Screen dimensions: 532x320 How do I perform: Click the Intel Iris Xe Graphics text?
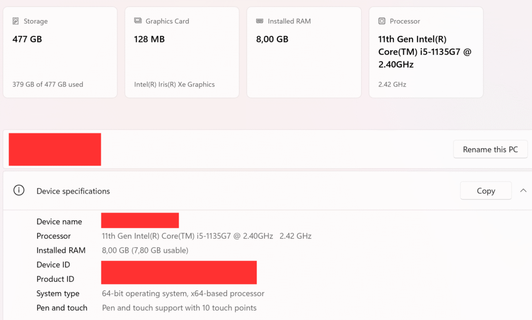coord(174,85)
